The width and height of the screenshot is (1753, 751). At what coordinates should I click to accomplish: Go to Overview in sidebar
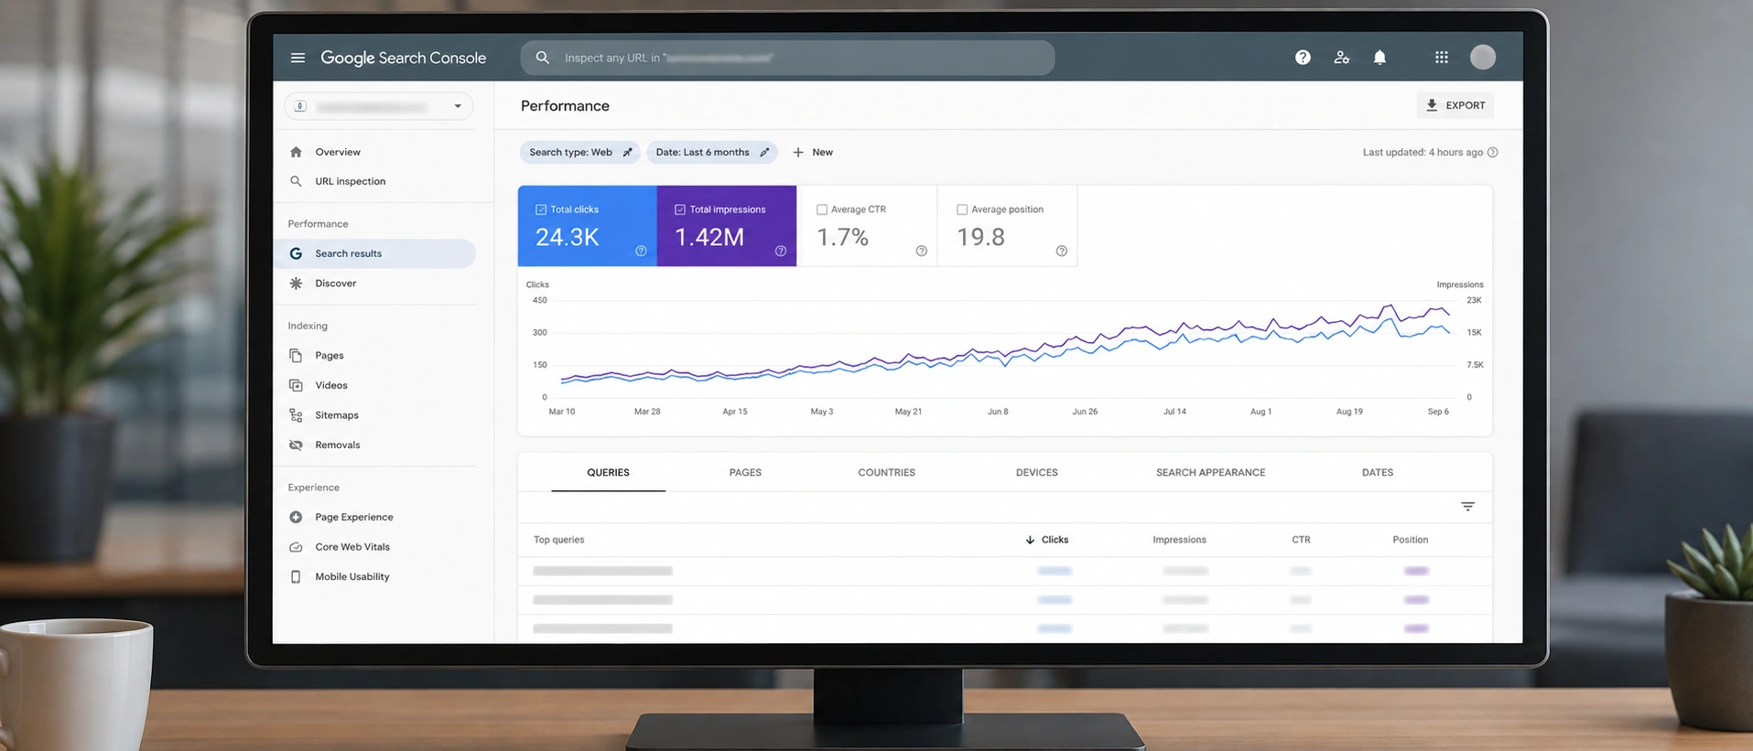pyautogui.click(x=338, y=152)
